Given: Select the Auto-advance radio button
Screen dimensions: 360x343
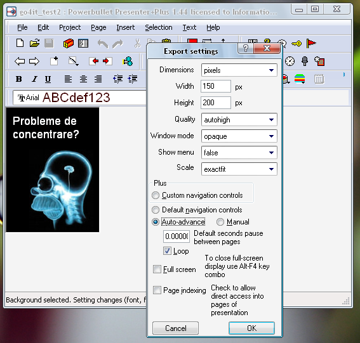Looking at the screenshot, I should pos(156,222).
